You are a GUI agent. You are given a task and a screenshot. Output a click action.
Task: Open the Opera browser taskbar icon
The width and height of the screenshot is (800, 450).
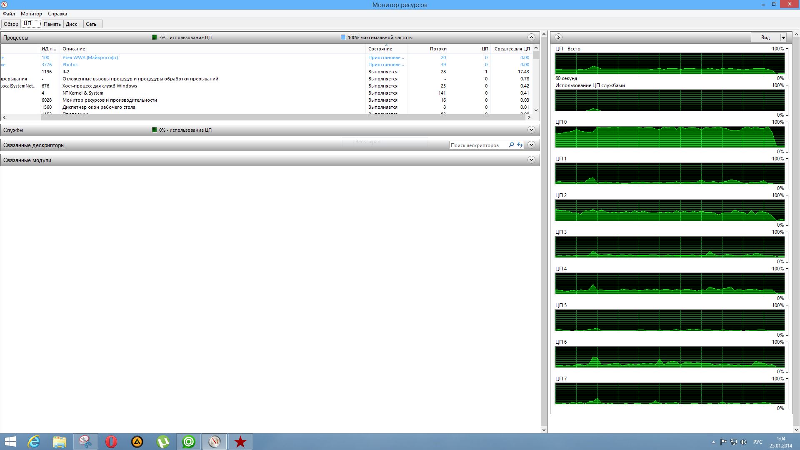(x=111, y=442)
